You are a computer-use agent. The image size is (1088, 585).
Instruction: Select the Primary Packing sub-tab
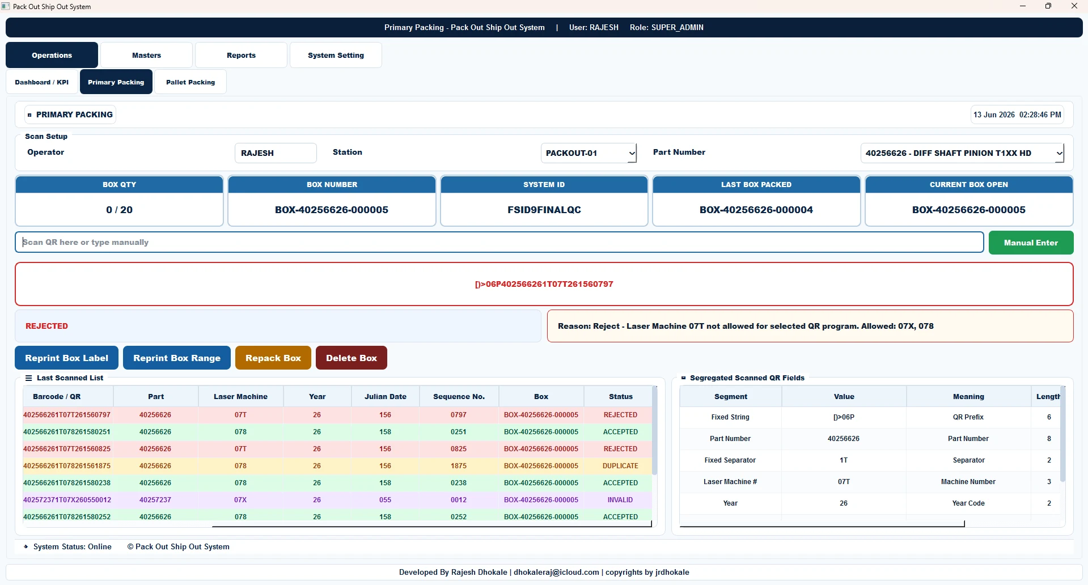[x=116, y=82]
